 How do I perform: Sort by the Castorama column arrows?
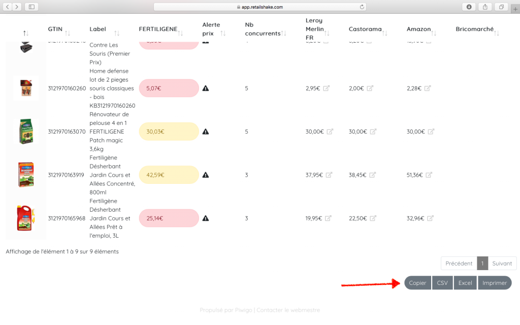[x=385, y=33]
